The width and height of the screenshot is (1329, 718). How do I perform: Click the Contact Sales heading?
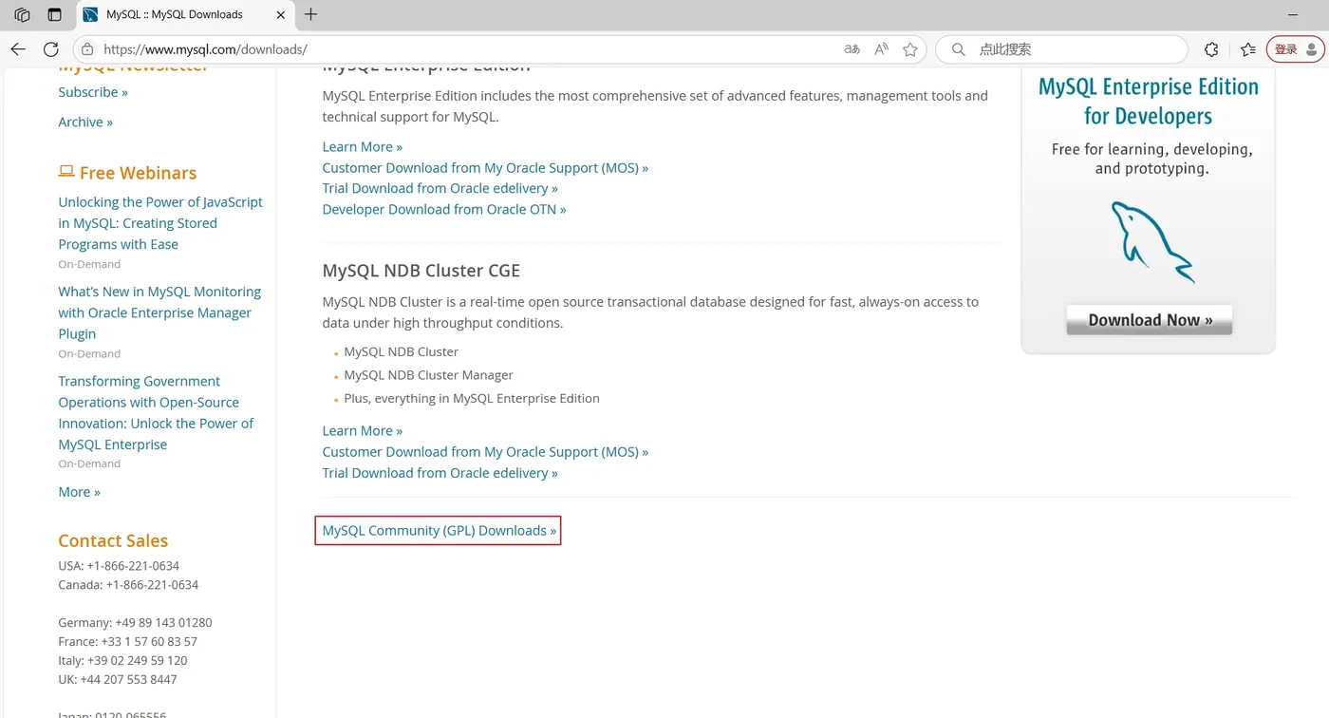(113, 540)
